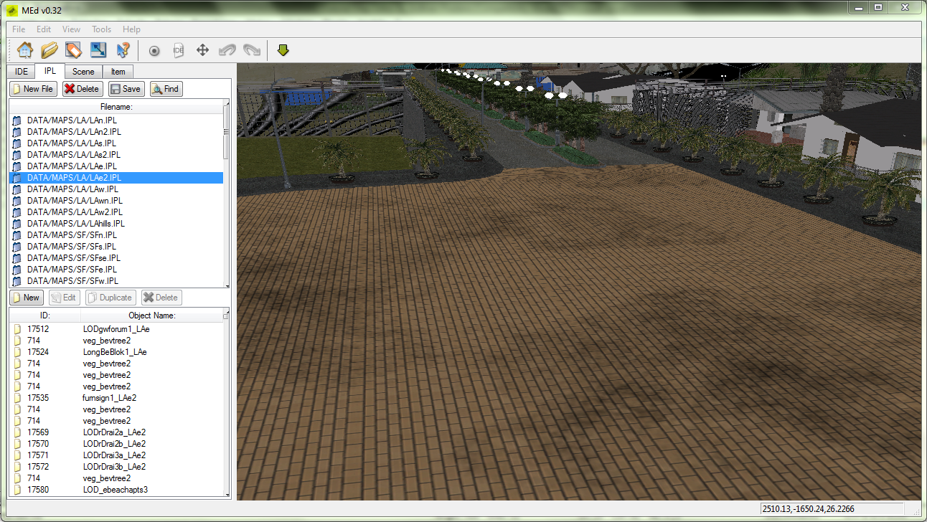This screenshot has height=522, width=927.
Task: Select DATA/MAPS/SF/SFe.IPL file row
Action: coord(116,270)
